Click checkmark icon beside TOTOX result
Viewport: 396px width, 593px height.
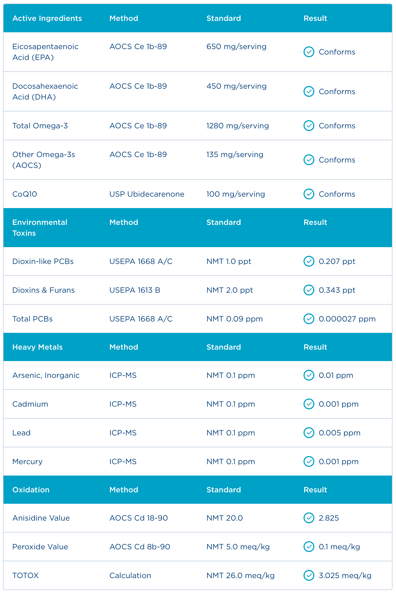click(x=309, y=575)
